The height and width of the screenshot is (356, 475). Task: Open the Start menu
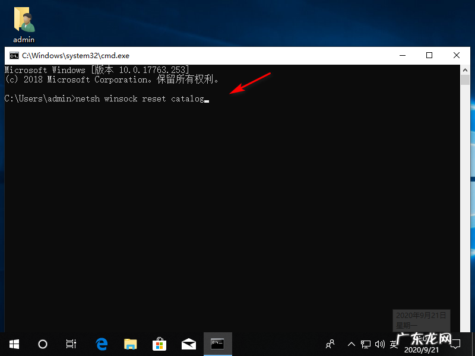(14, 344)
